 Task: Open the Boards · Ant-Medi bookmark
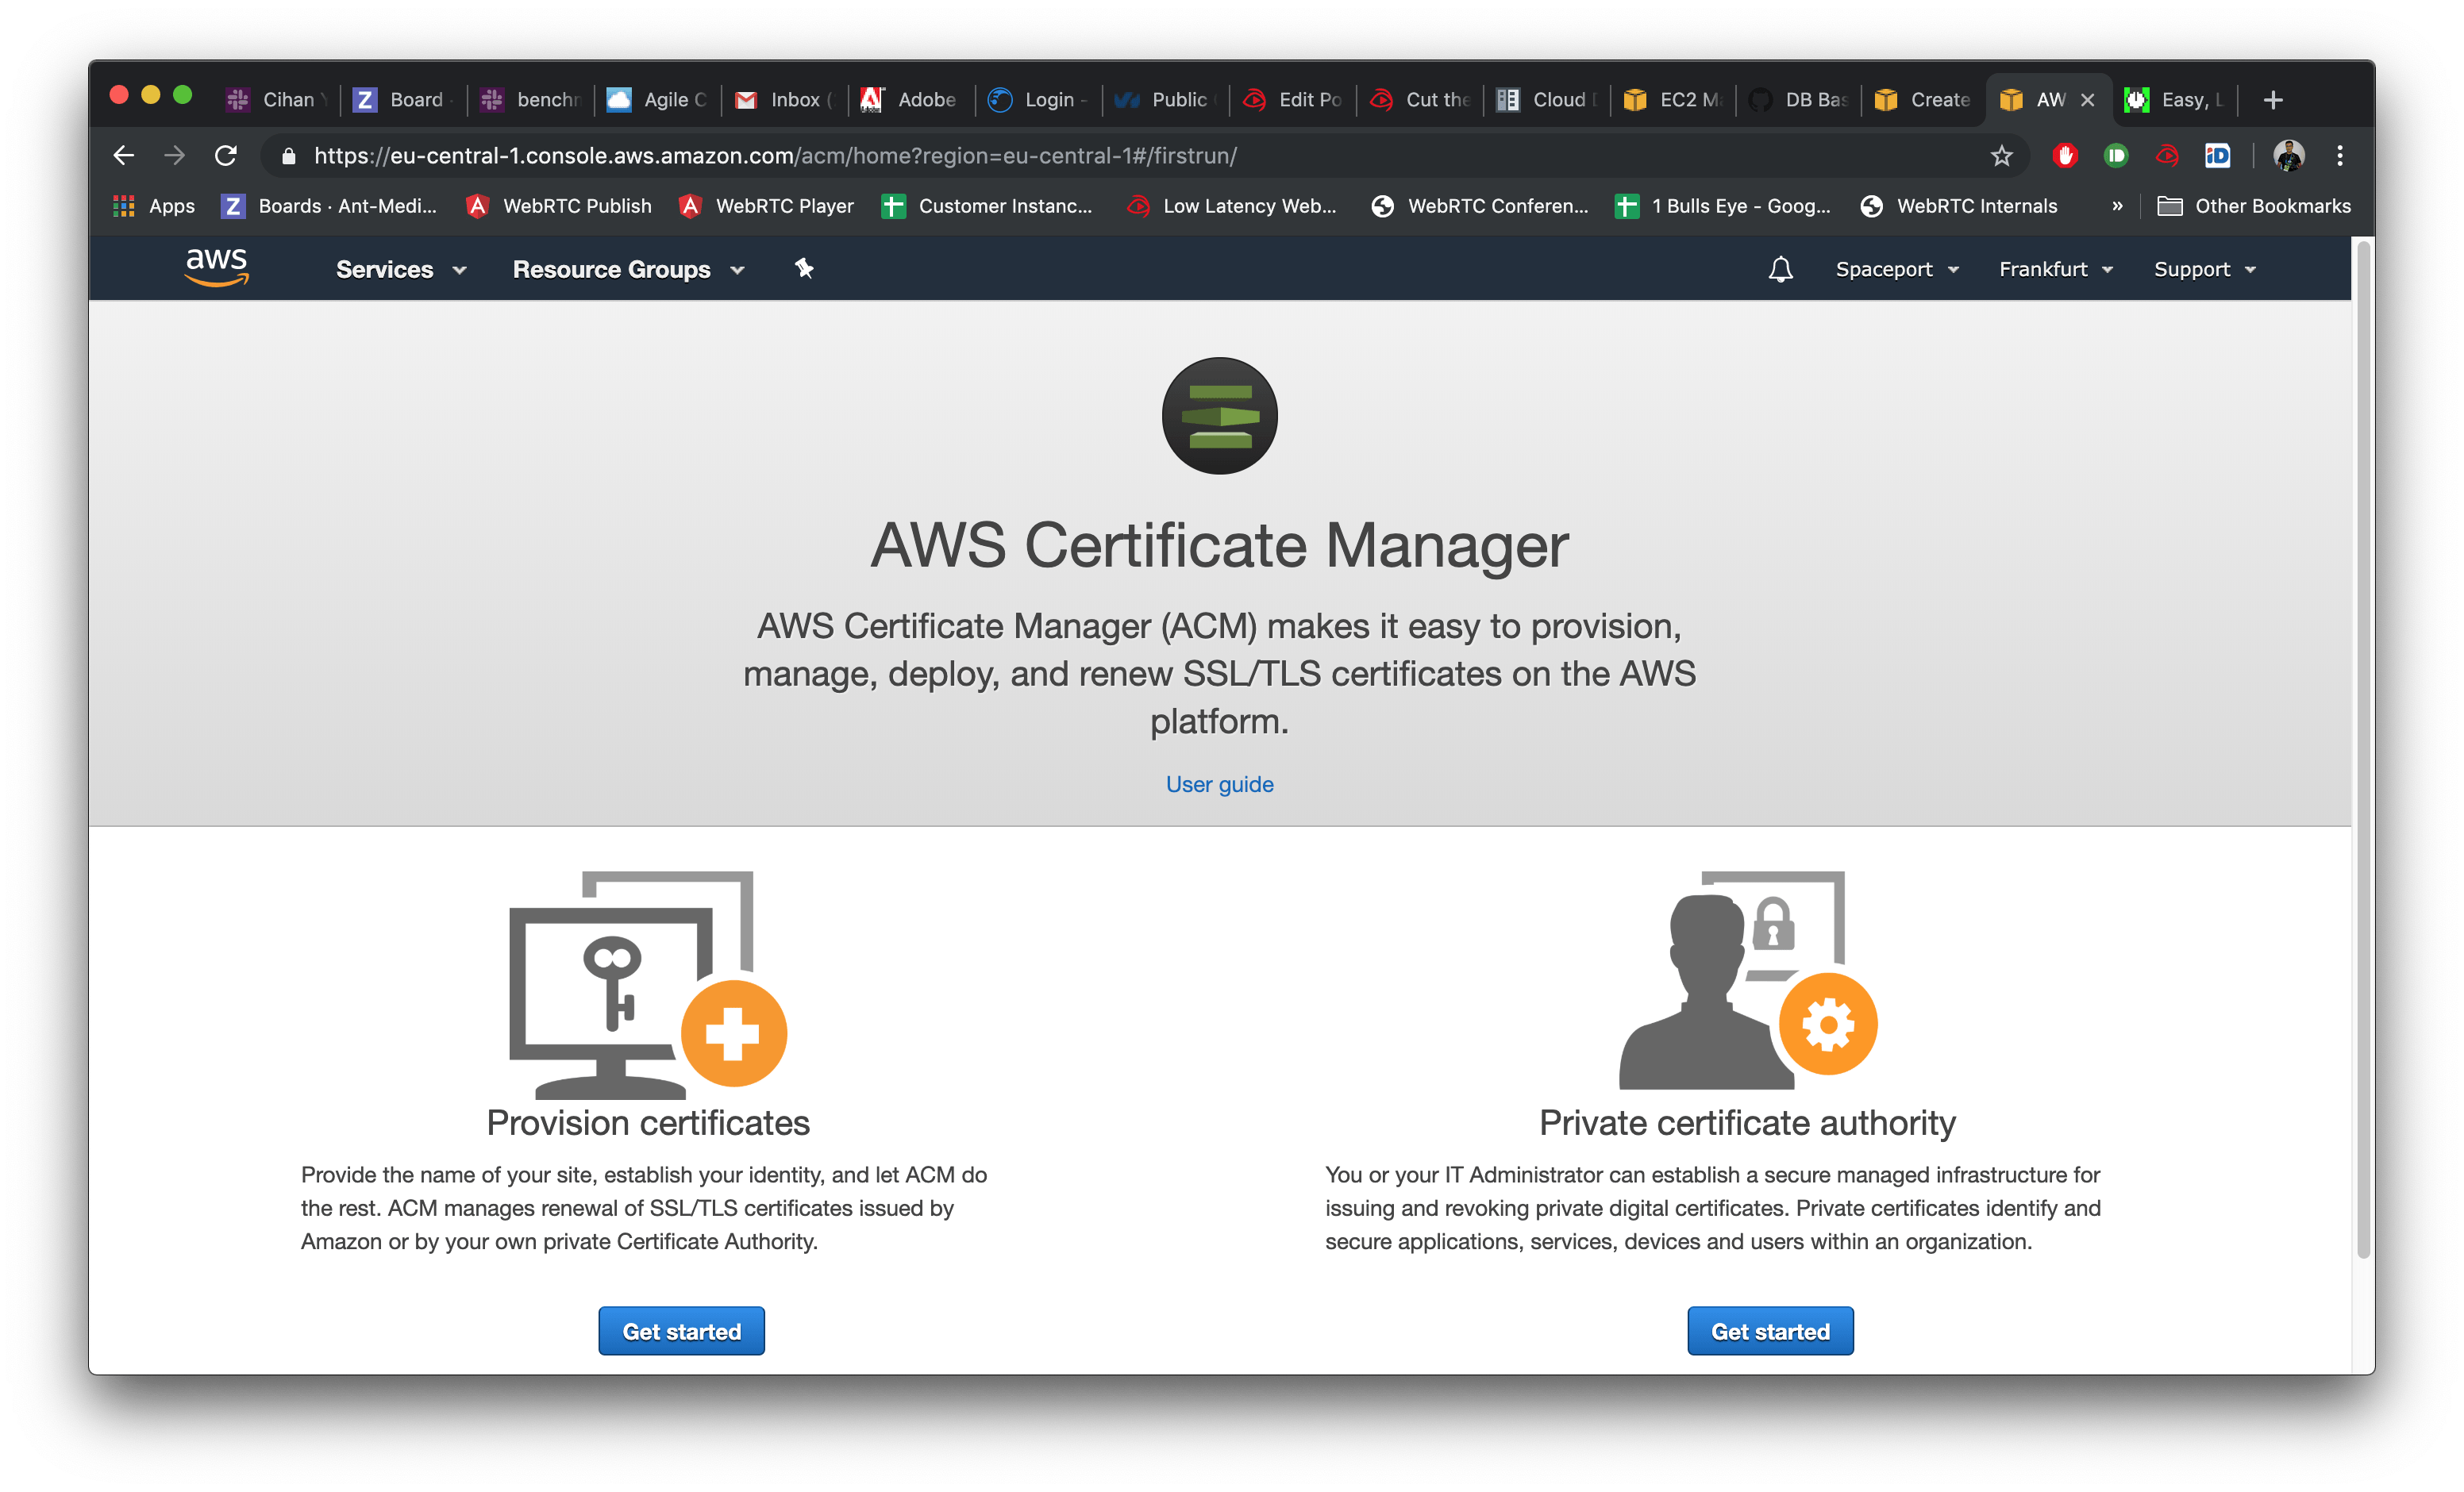click(x=330, y=206)
